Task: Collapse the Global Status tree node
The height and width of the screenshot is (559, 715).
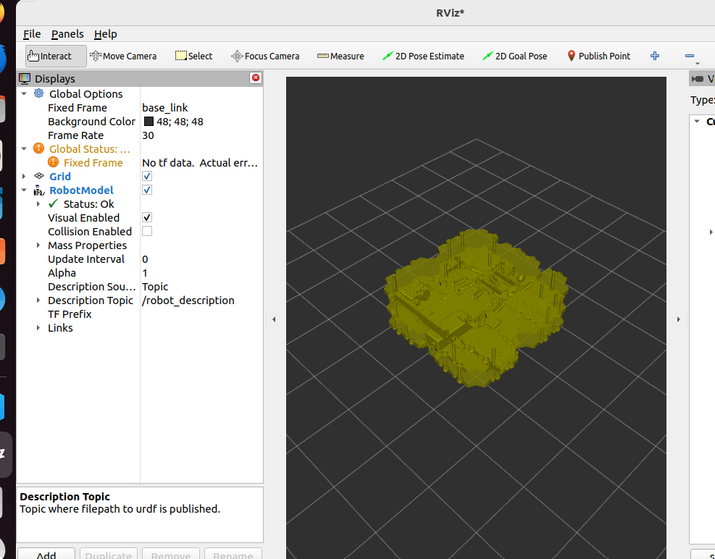Action: click(x=24, y=148)
